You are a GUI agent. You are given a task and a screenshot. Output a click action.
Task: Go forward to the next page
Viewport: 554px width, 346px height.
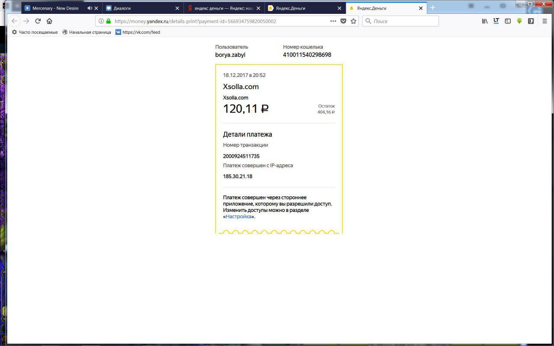point(26,21)
